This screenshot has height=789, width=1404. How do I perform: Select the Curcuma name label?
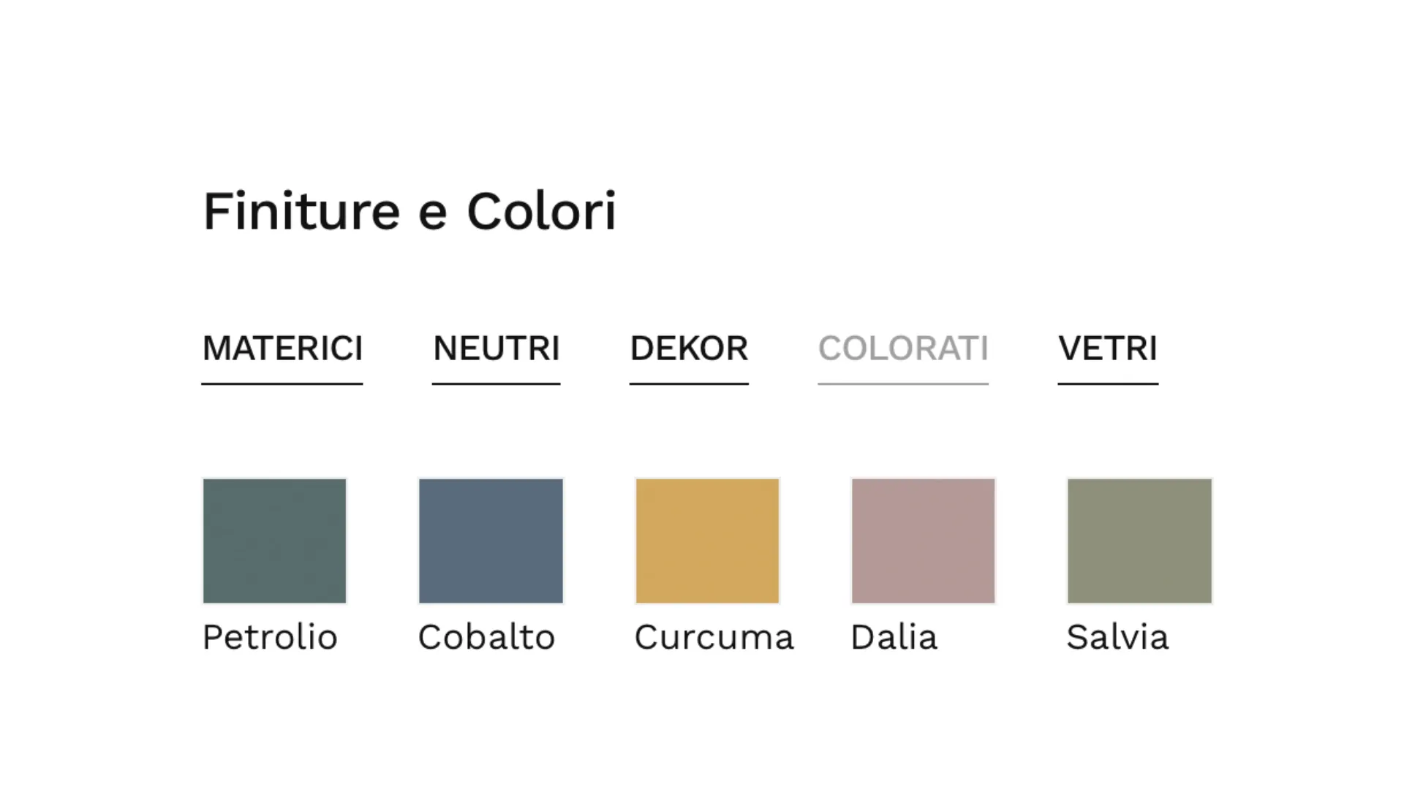click(714, 637)
